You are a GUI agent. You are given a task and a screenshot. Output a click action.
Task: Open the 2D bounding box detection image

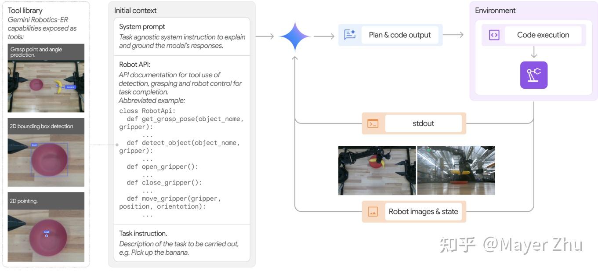point(46,152)
